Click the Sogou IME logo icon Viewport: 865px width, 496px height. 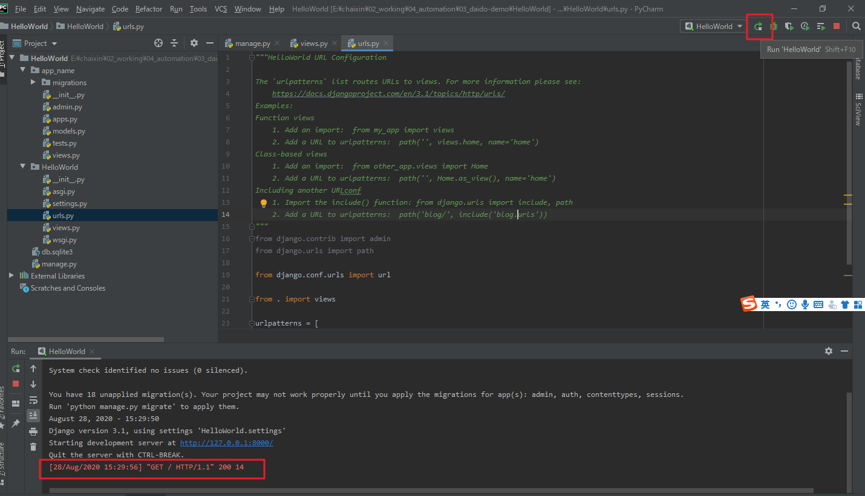[750, 304]
